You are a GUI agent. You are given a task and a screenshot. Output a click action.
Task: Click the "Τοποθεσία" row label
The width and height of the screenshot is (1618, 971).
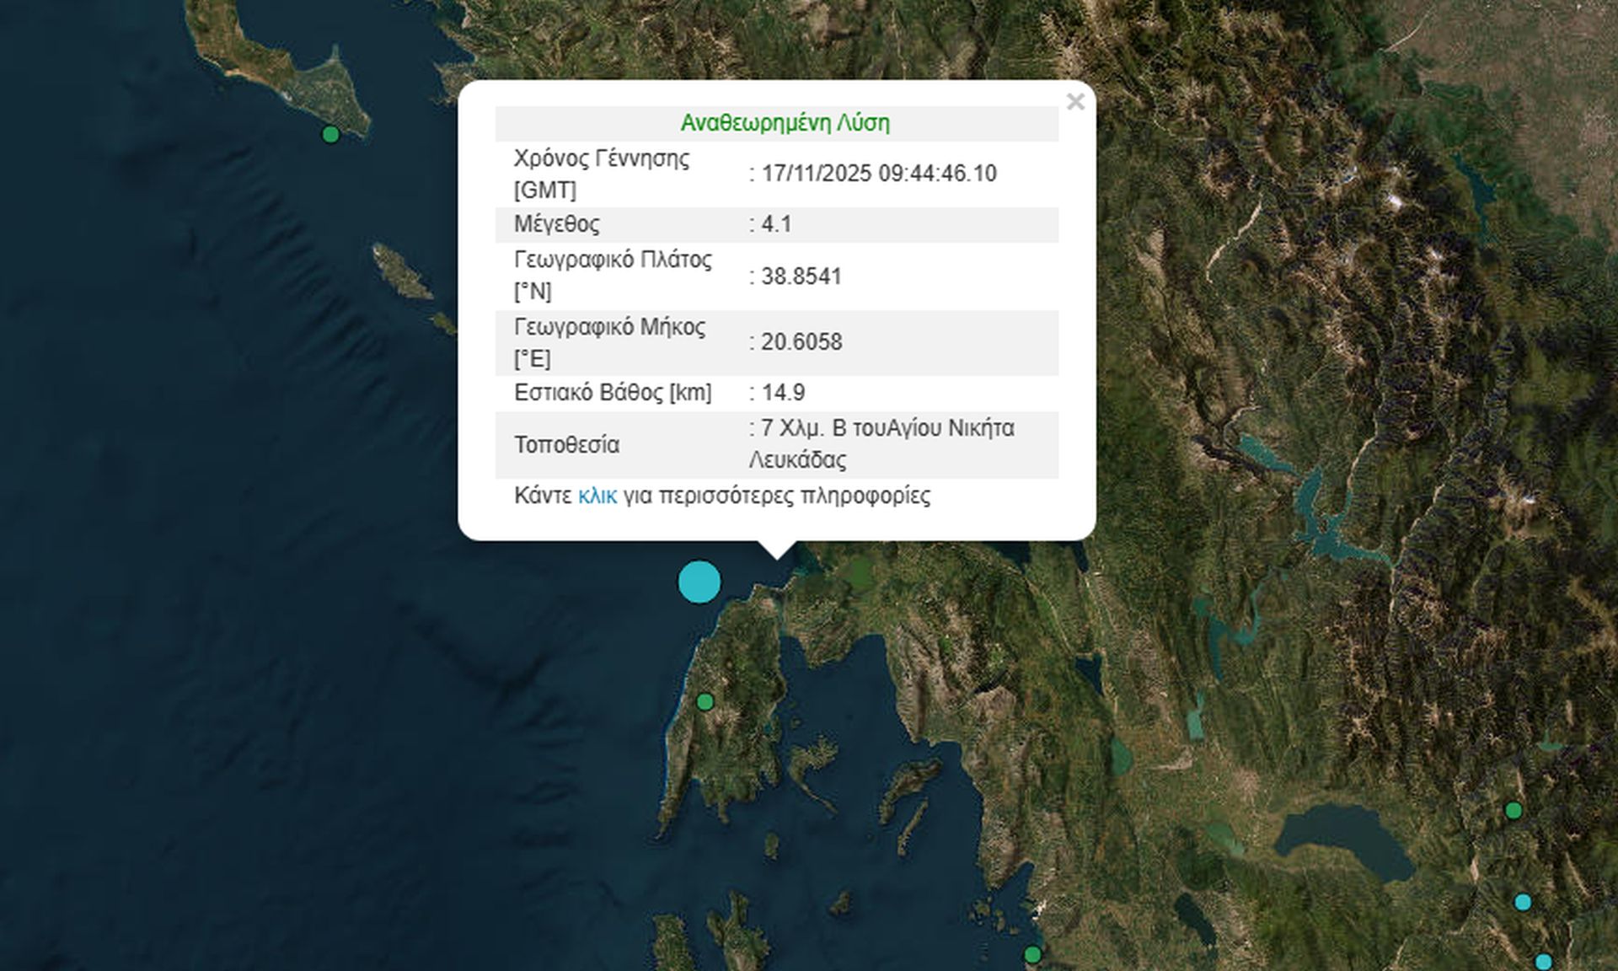pyautogui.click(x=566, y=445)
